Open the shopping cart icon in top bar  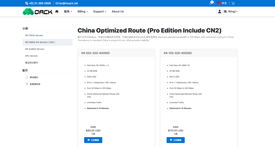[233, 3]
